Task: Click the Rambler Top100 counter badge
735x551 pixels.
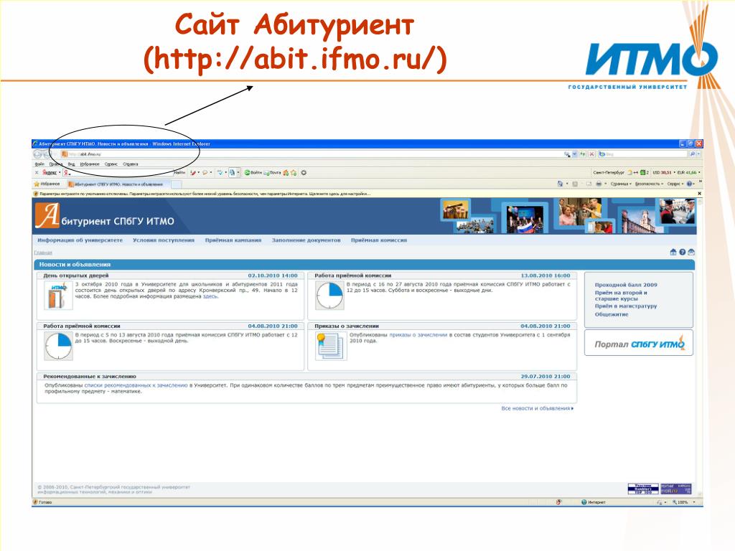Action: [x=642, y=489]
